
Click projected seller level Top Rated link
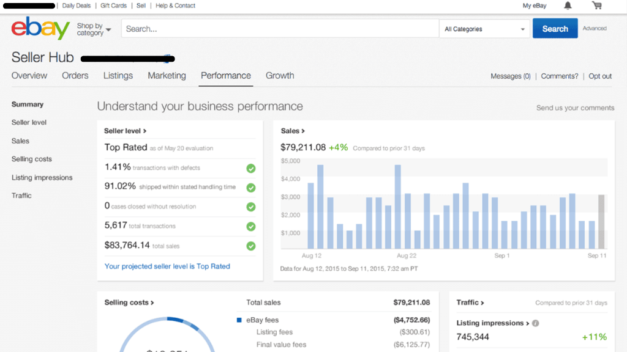click(x=167, y=266)
